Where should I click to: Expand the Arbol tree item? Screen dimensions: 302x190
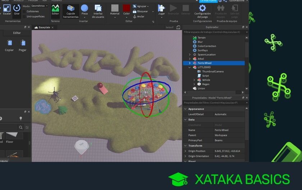[x=190, y=59]
